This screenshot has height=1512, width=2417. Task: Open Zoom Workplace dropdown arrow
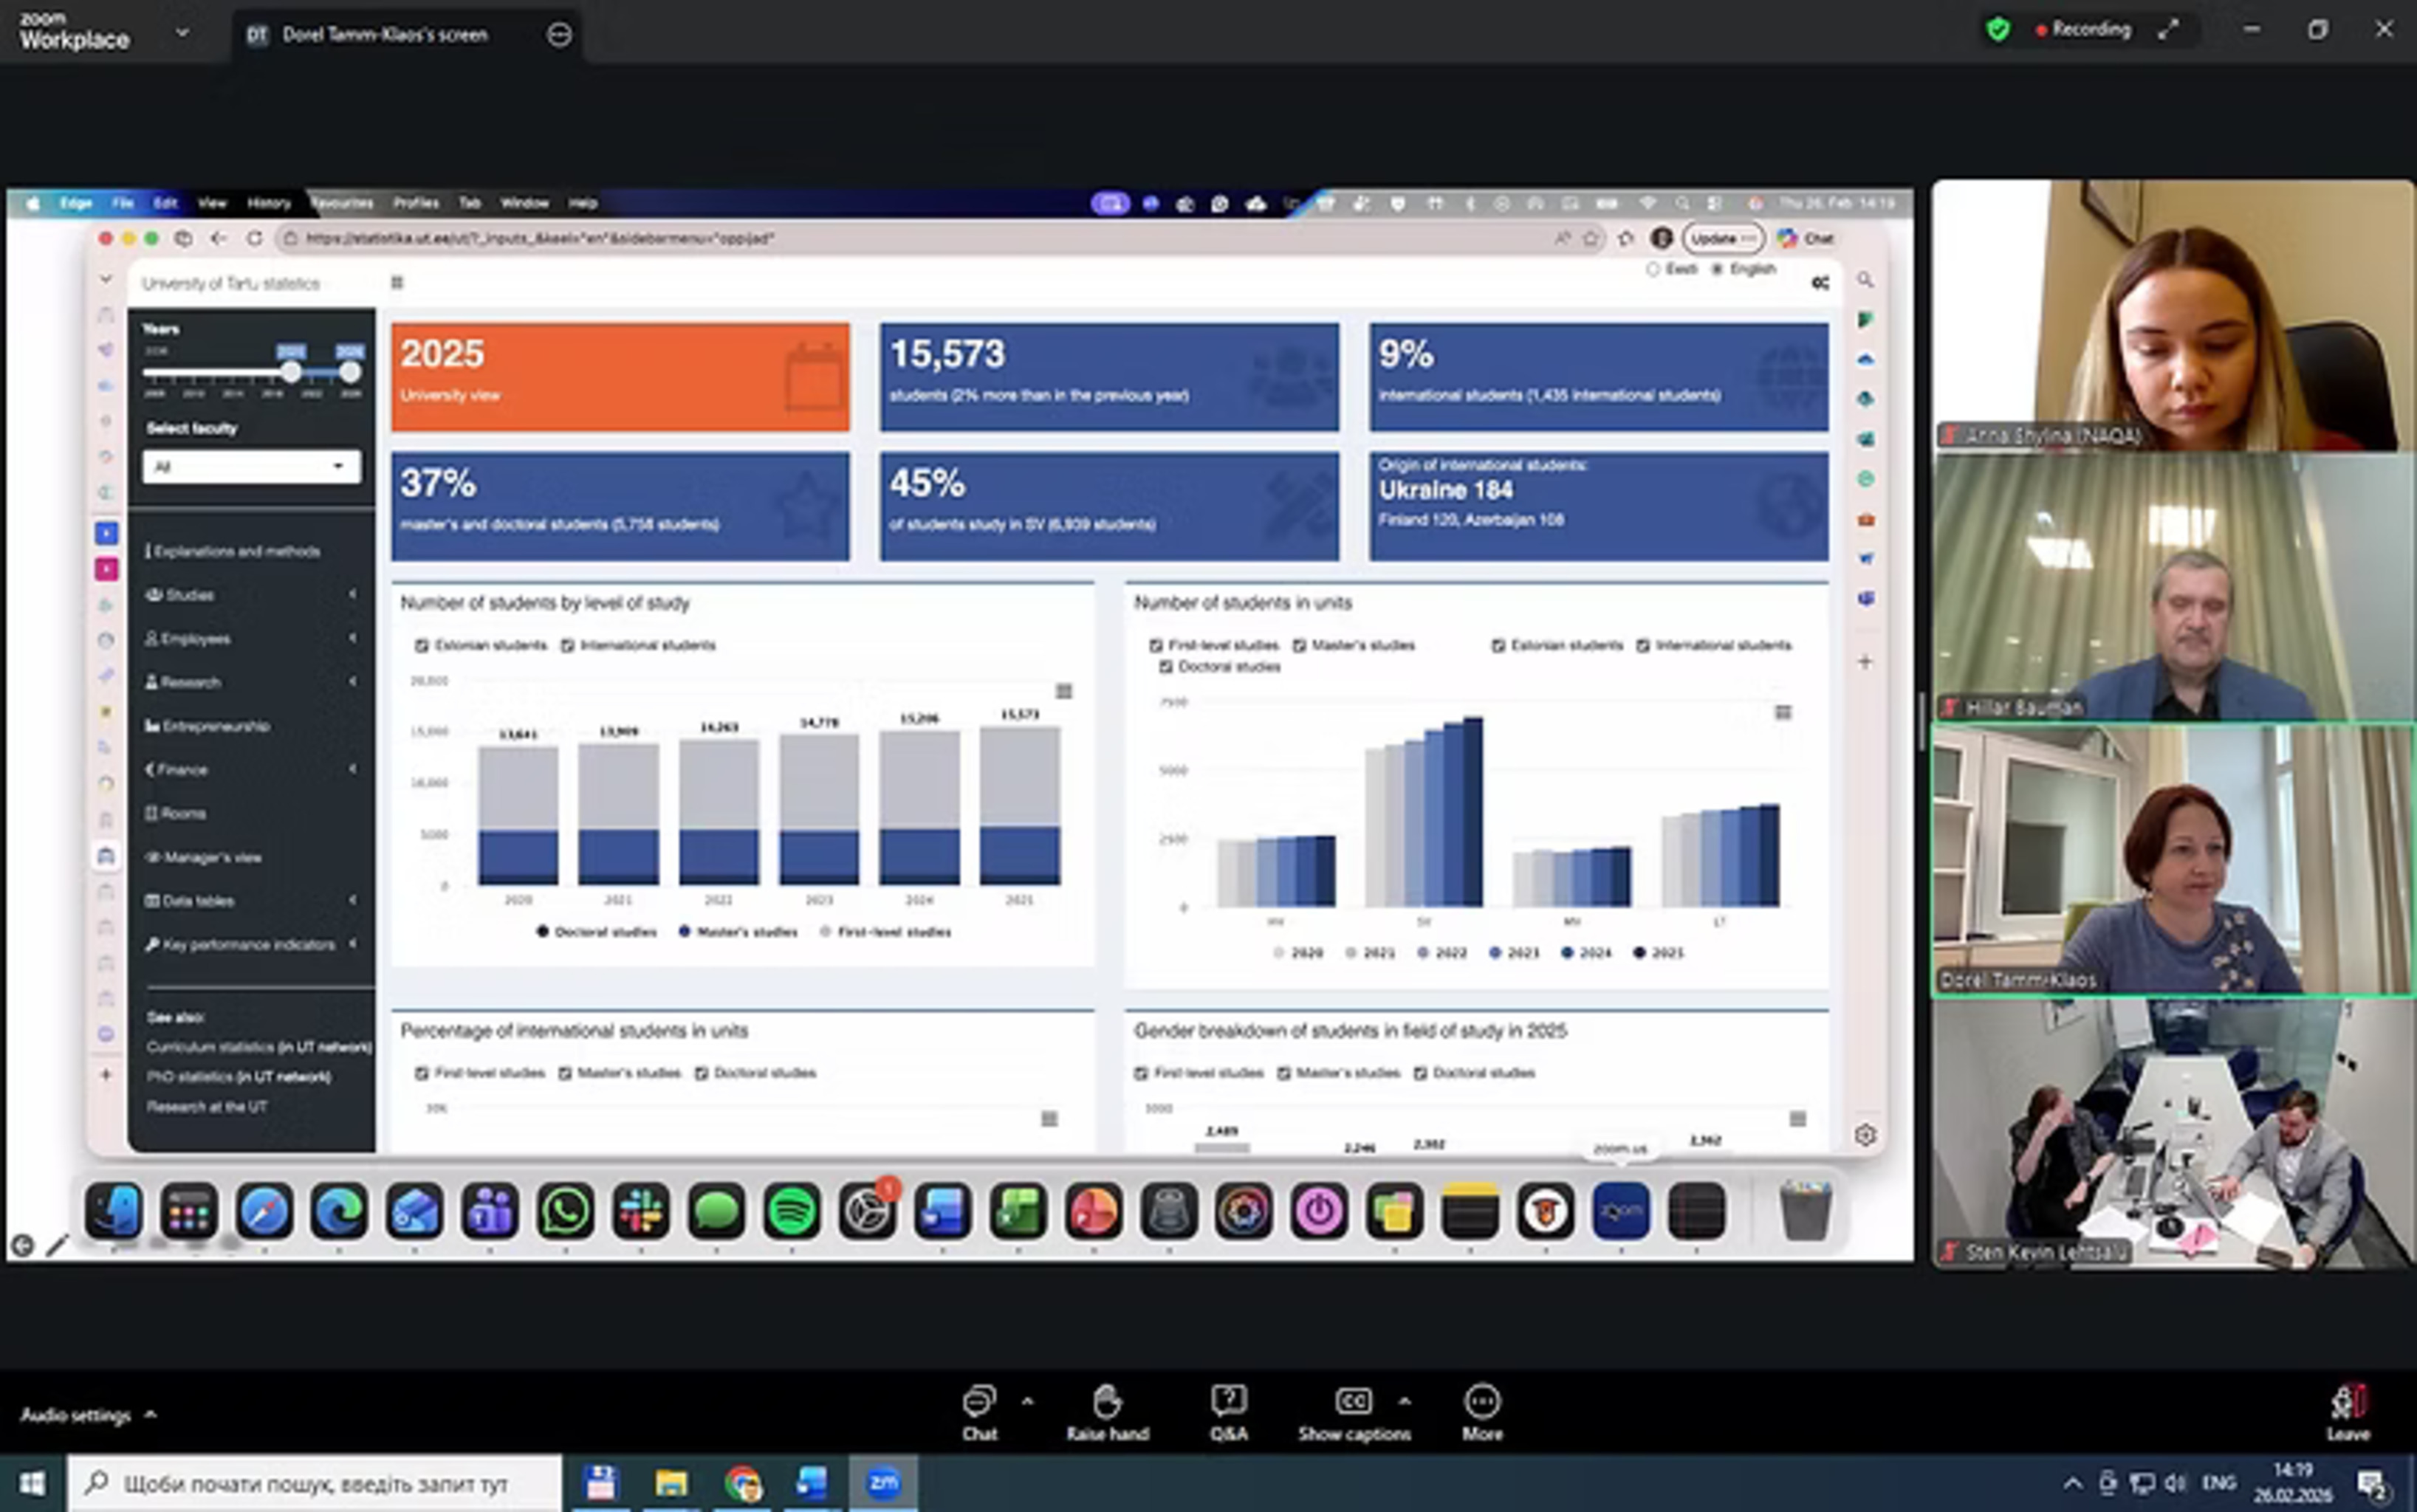tap(182, 33)
